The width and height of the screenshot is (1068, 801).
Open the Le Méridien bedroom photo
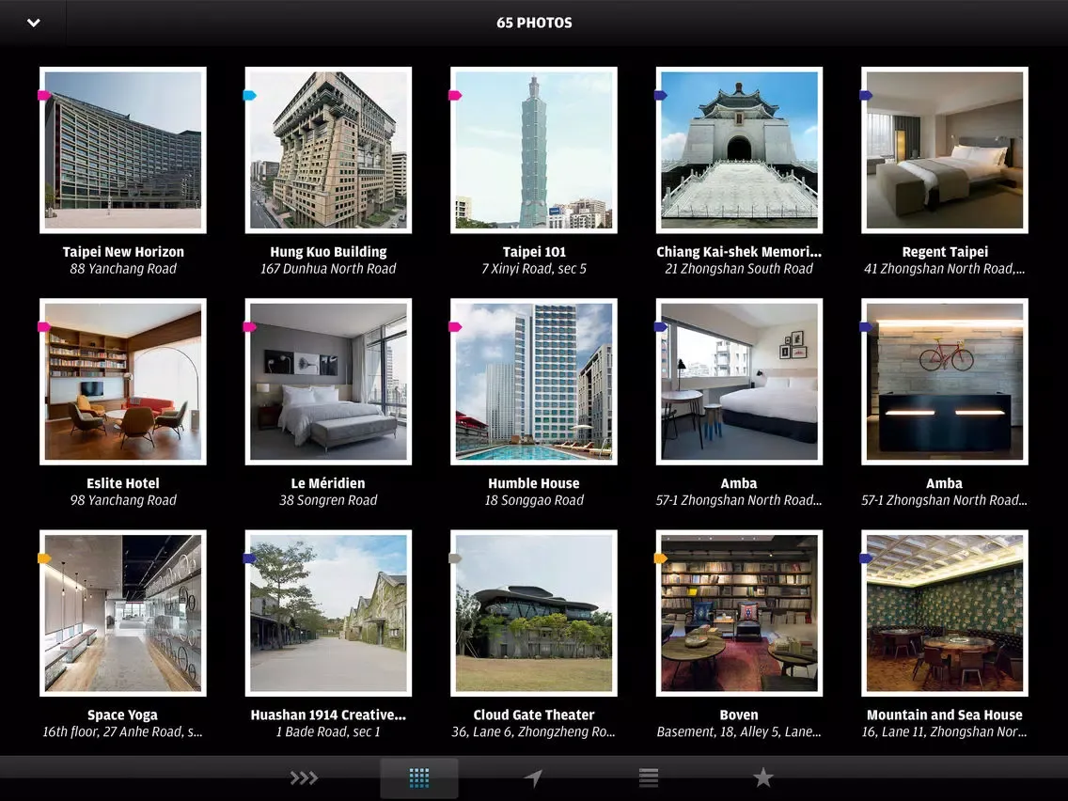tap(328, 382)
